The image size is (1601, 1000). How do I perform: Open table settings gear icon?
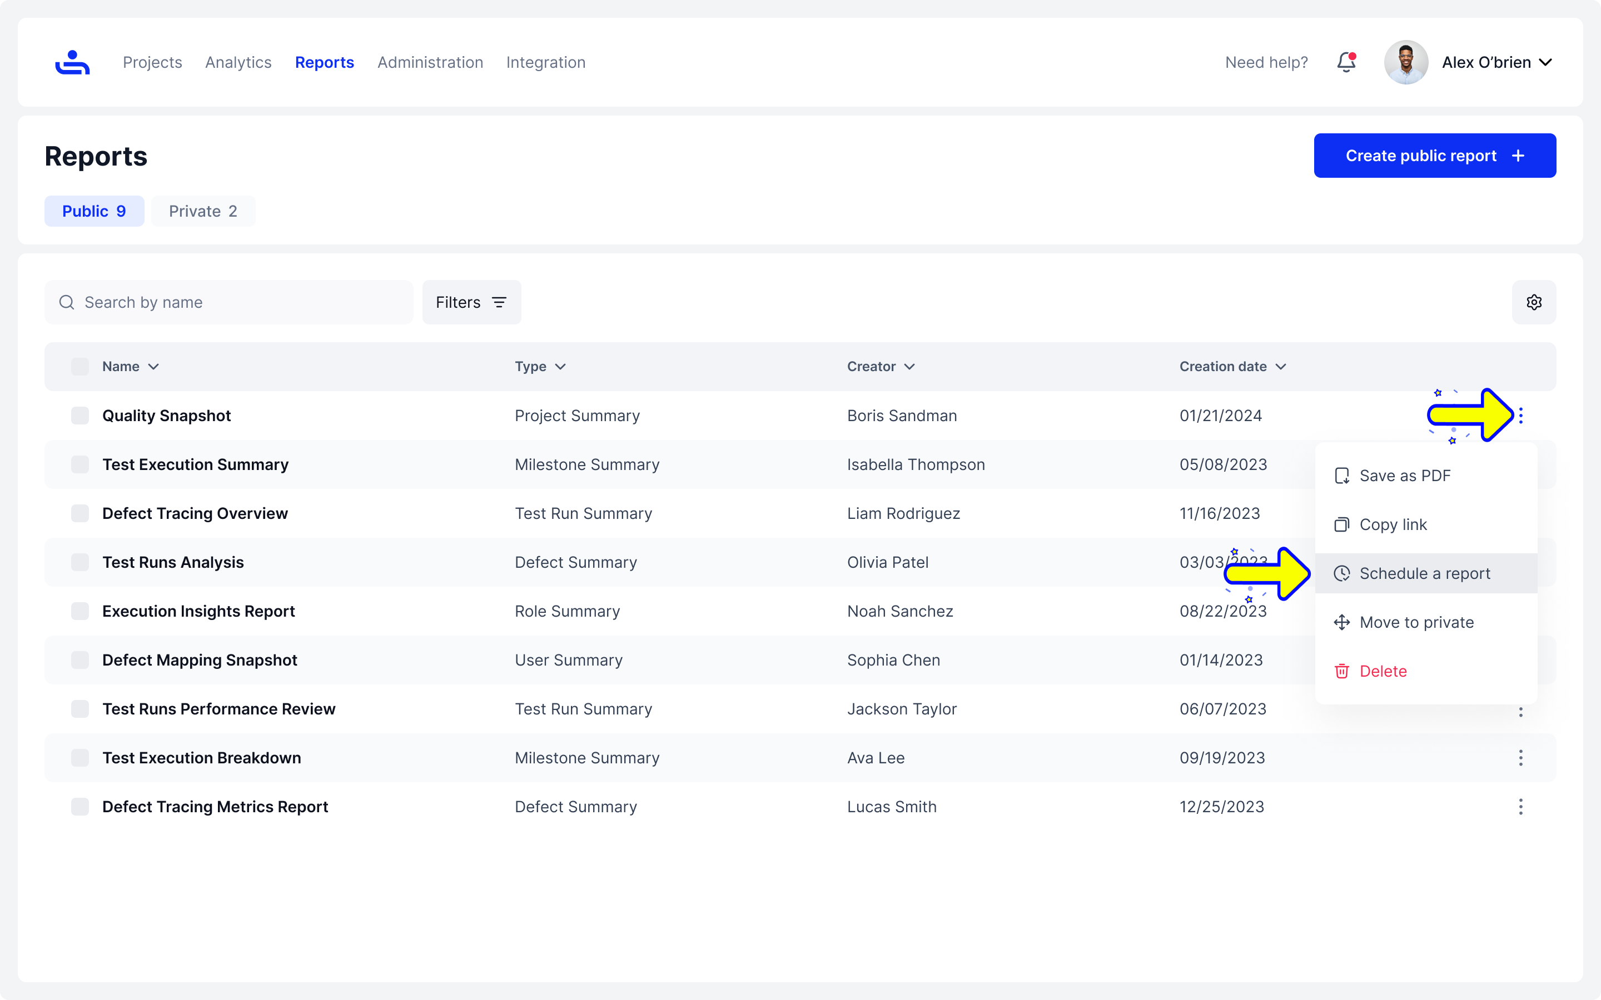1534,302
